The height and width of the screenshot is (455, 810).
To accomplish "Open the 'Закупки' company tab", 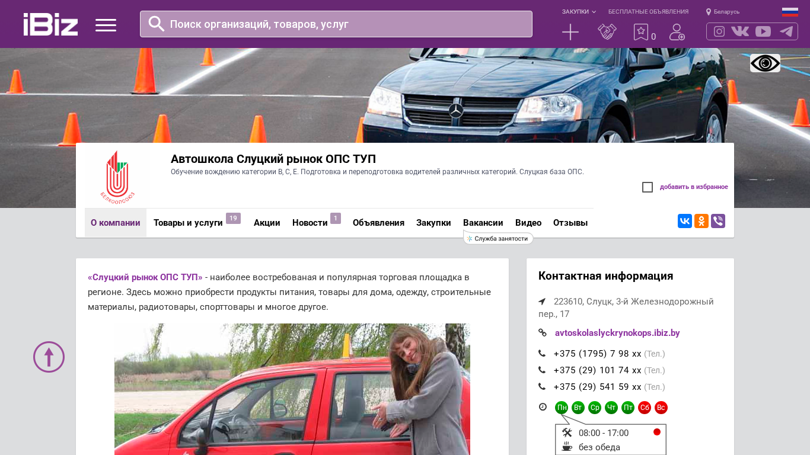I will tap(433, 223).
